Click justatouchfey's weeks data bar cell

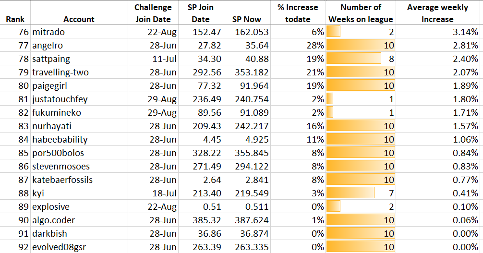click(361, 99)
